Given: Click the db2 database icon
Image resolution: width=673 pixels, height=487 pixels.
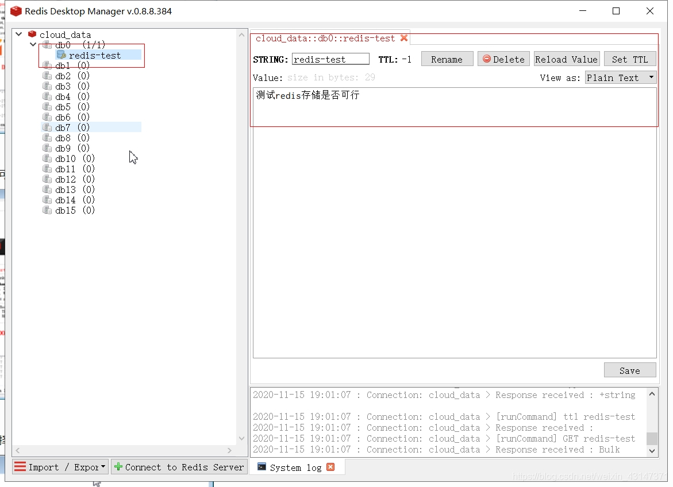Looking at the screenshot, I should [47, 75].
